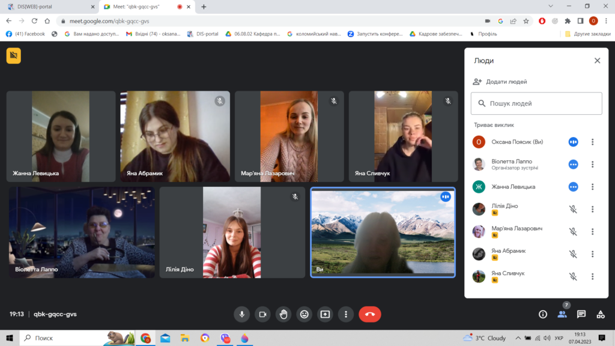Close the Люди side panel
Screen dimensions: 615x346
[x=597, y=61]
